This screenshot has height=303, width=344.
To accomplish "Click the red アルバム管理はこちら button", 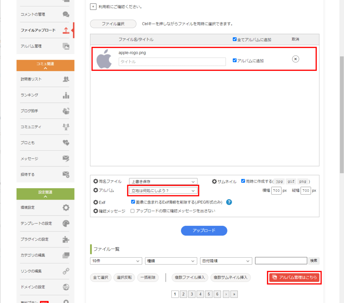I will 294,277.
